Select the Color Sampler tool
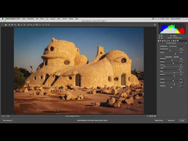The image size is (188, 141). (x=12, y=25)
